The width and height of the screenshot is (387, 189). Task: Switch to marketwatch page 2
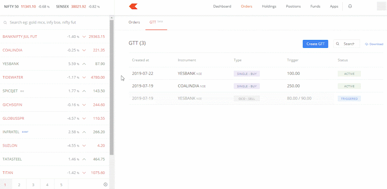point(19,184)
